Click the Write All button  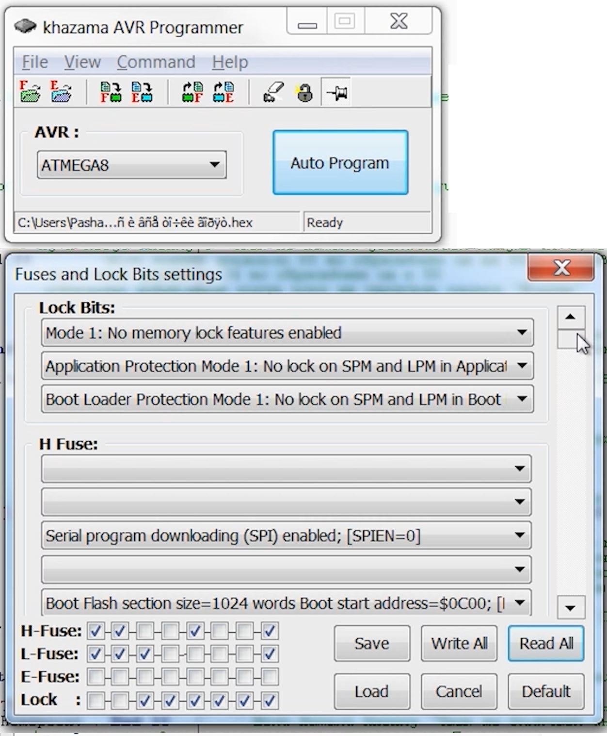coord(459,643)
